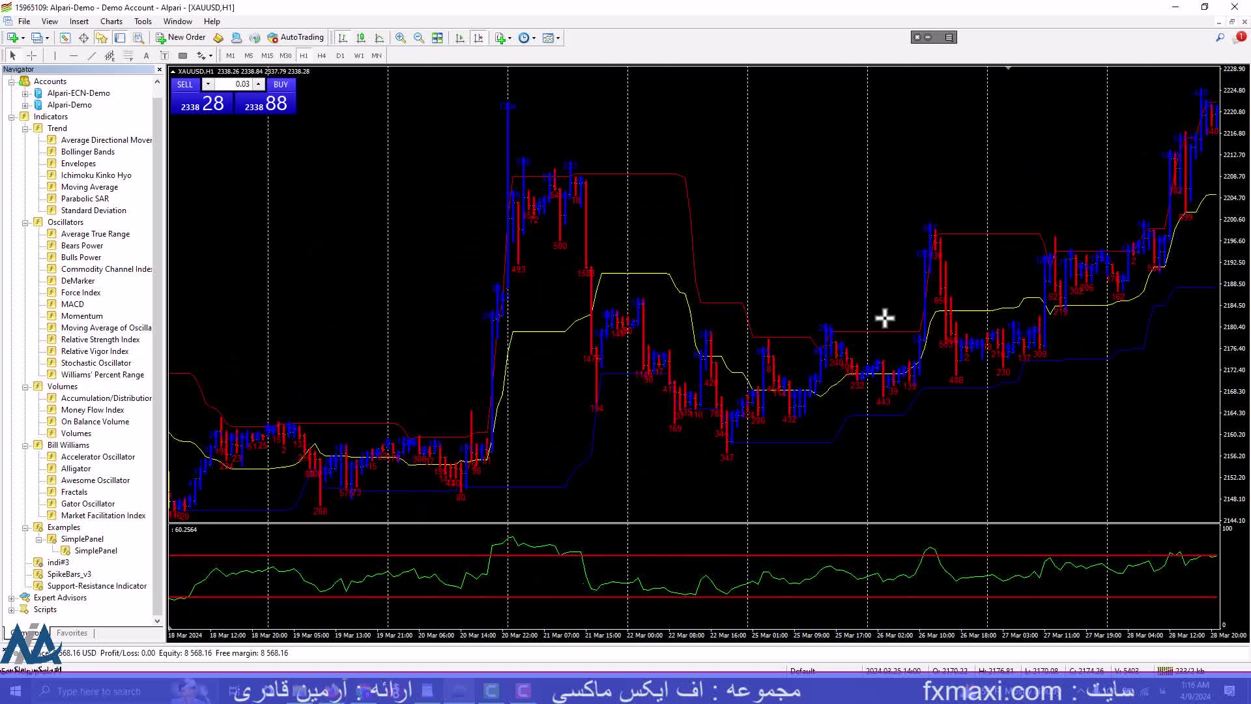Switch timeframe to M15
Image resolution: width=1251 pixels, height=704 pixels.
click(267, 55)
